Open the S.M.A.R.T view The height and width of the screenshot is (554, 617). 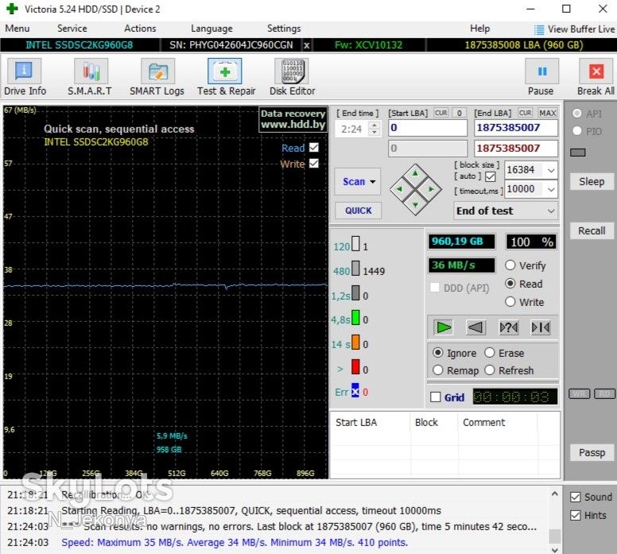[90, 77]
